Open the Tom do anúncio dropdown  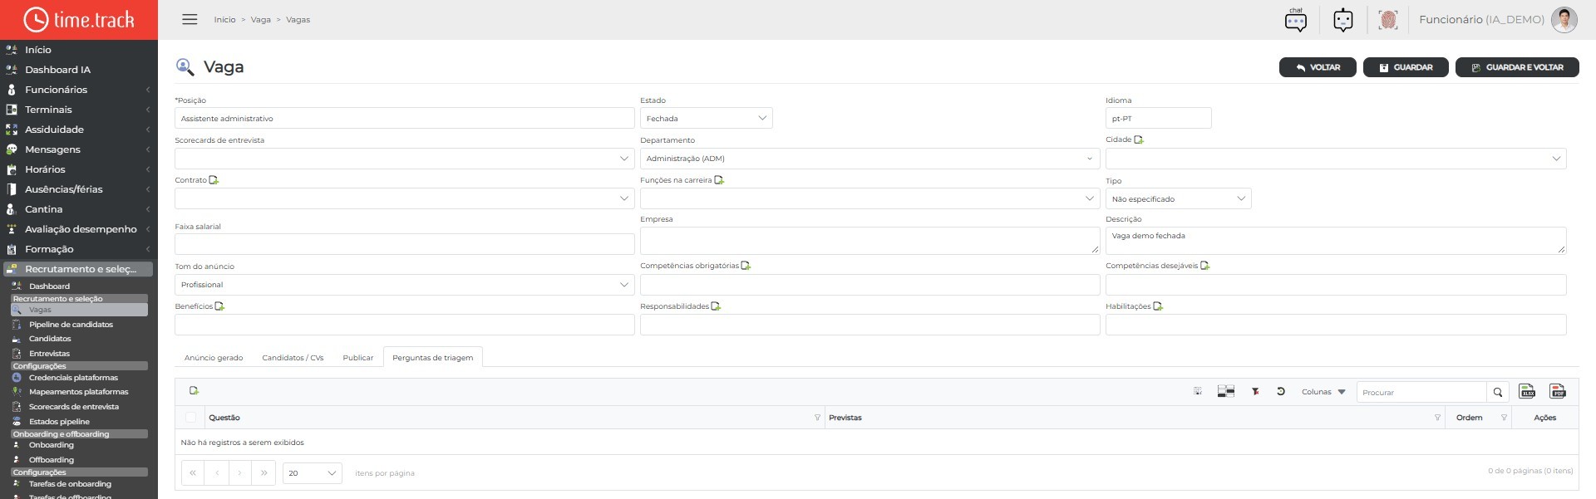(x=405, y=285)
